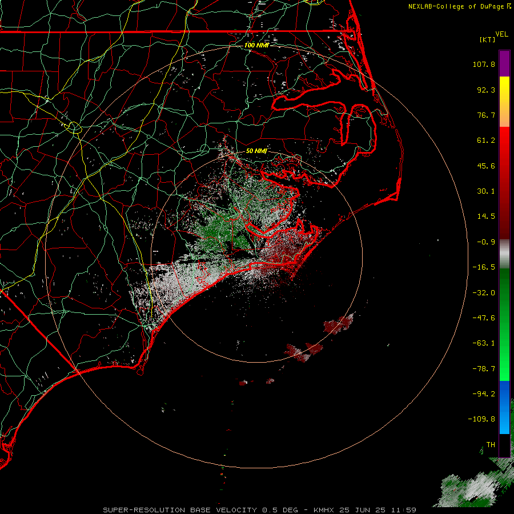The image size is (514, 514).
Task: Click the 107.8 velocity scale value
Action: pos(484,64)
